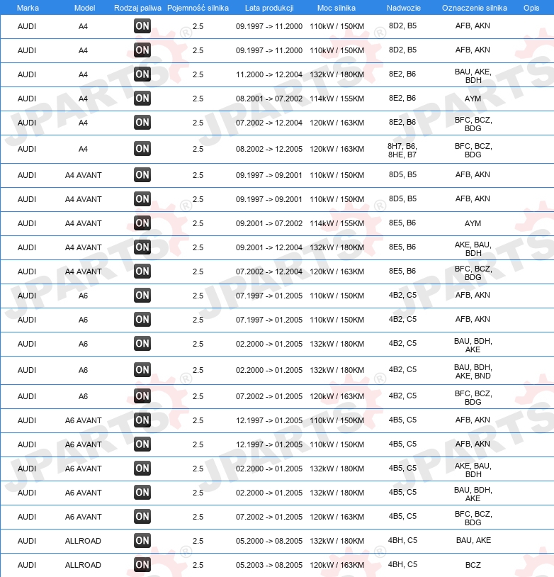Image resolution: width=554 pixels, height=577 pixels.
Task: Select AYM engine code in A4 AVANT row
Action: click(x=473, y=223)
